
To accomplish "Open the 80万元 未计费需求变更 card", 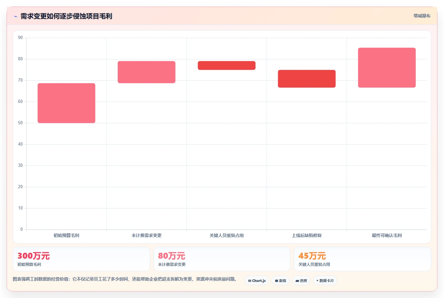I will pos(222,259).
